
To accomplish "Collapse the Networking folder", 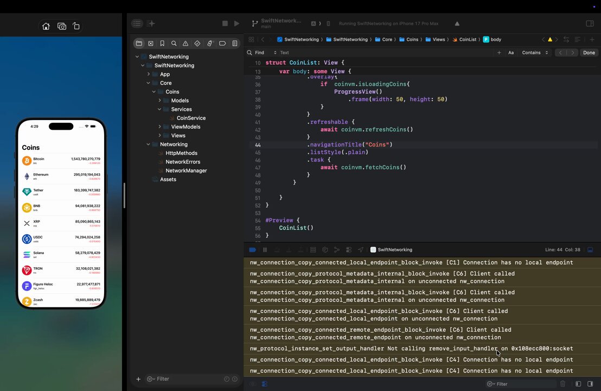I will (x=148, y=144).
